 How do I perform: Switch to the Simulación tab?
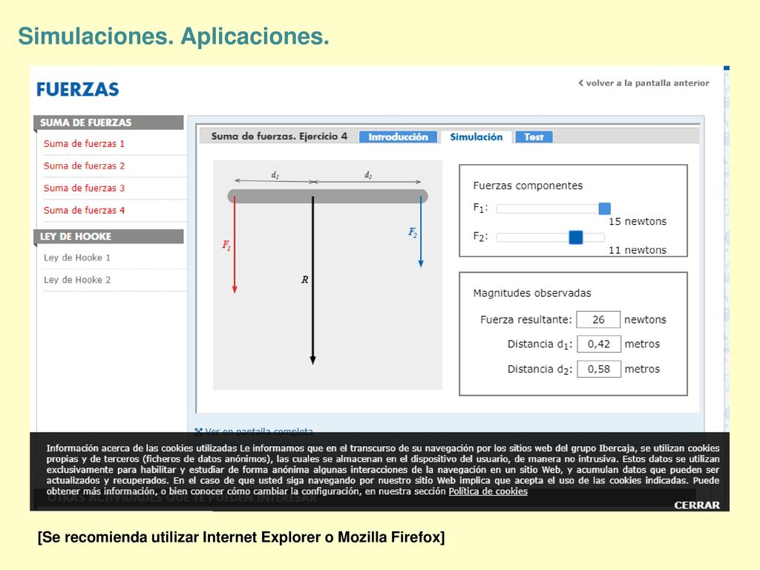tap(476, 137)
